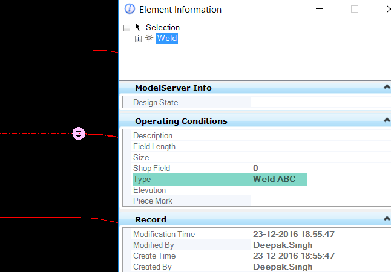Click the Element Information info icon

pos(130,9)
